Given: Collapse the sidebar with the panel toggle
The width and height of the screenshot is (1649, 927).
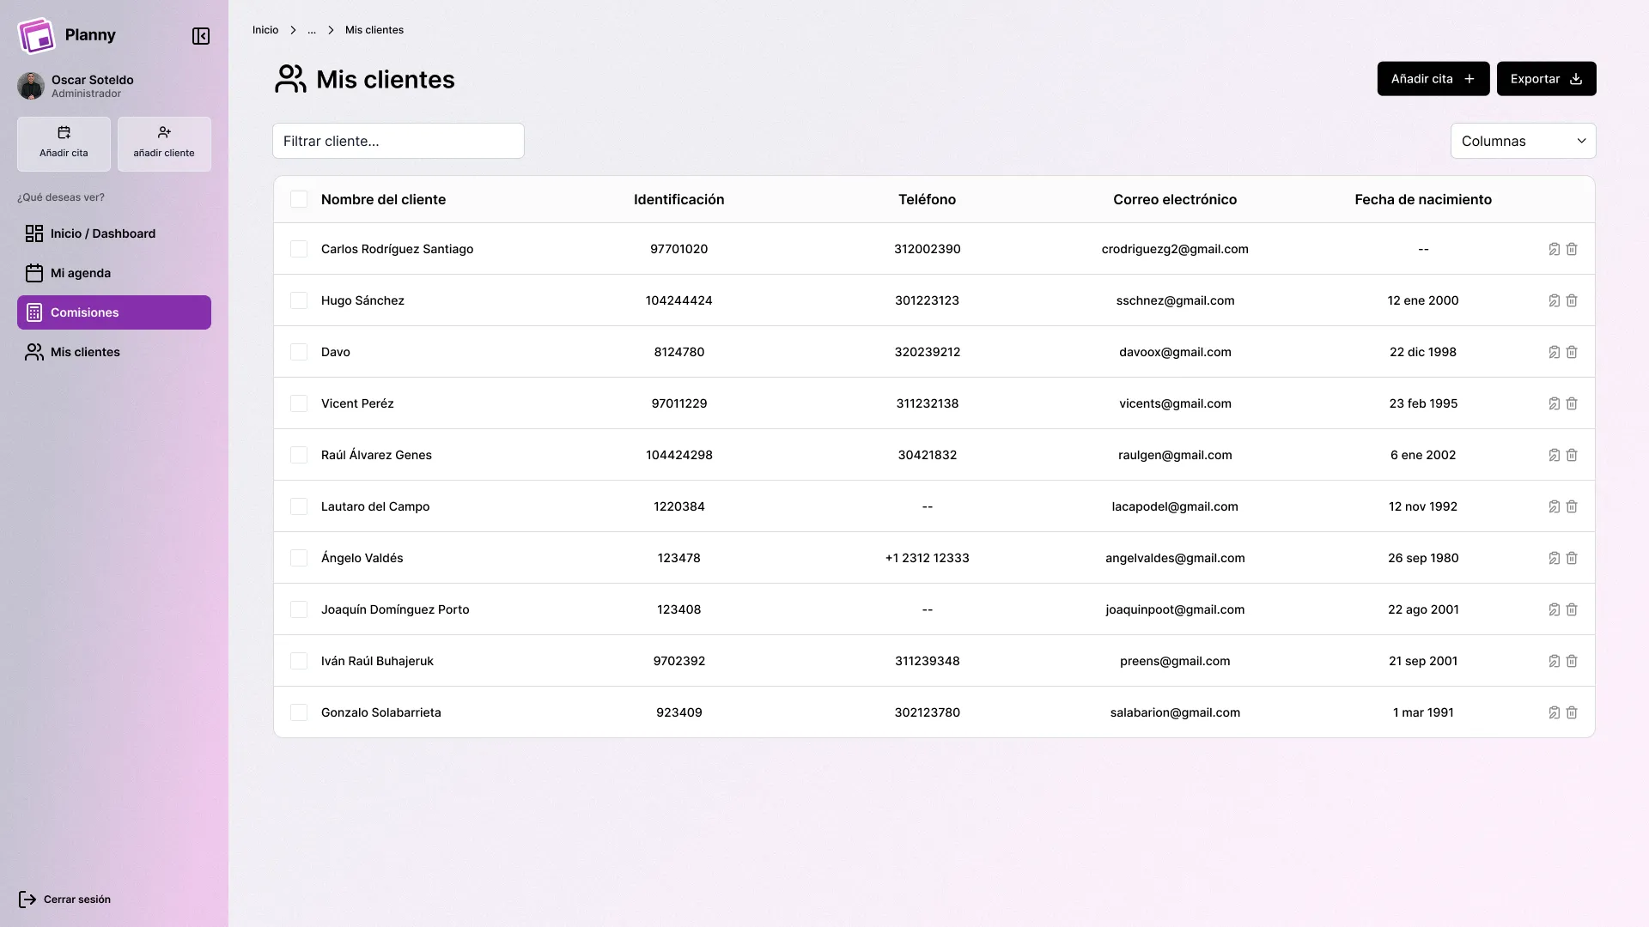Looking at the screenshot, I should (200, 36).
